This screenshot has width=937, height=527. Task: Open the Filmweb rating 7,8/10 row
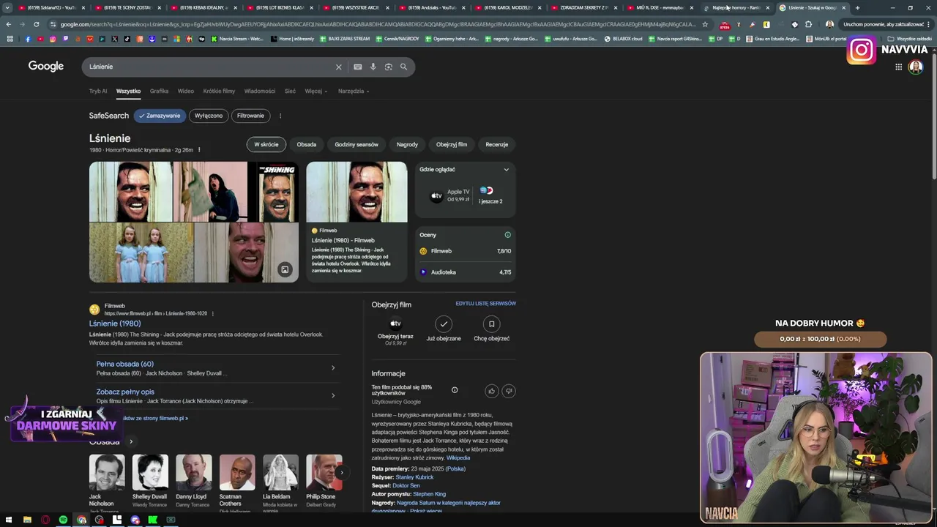pos(466,251)
